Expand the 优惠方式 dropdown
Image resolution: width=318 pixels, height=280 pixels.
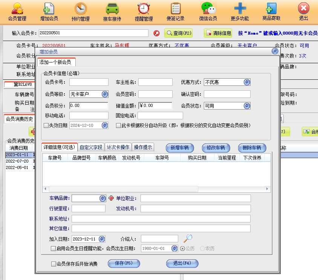tap(246, 82)
